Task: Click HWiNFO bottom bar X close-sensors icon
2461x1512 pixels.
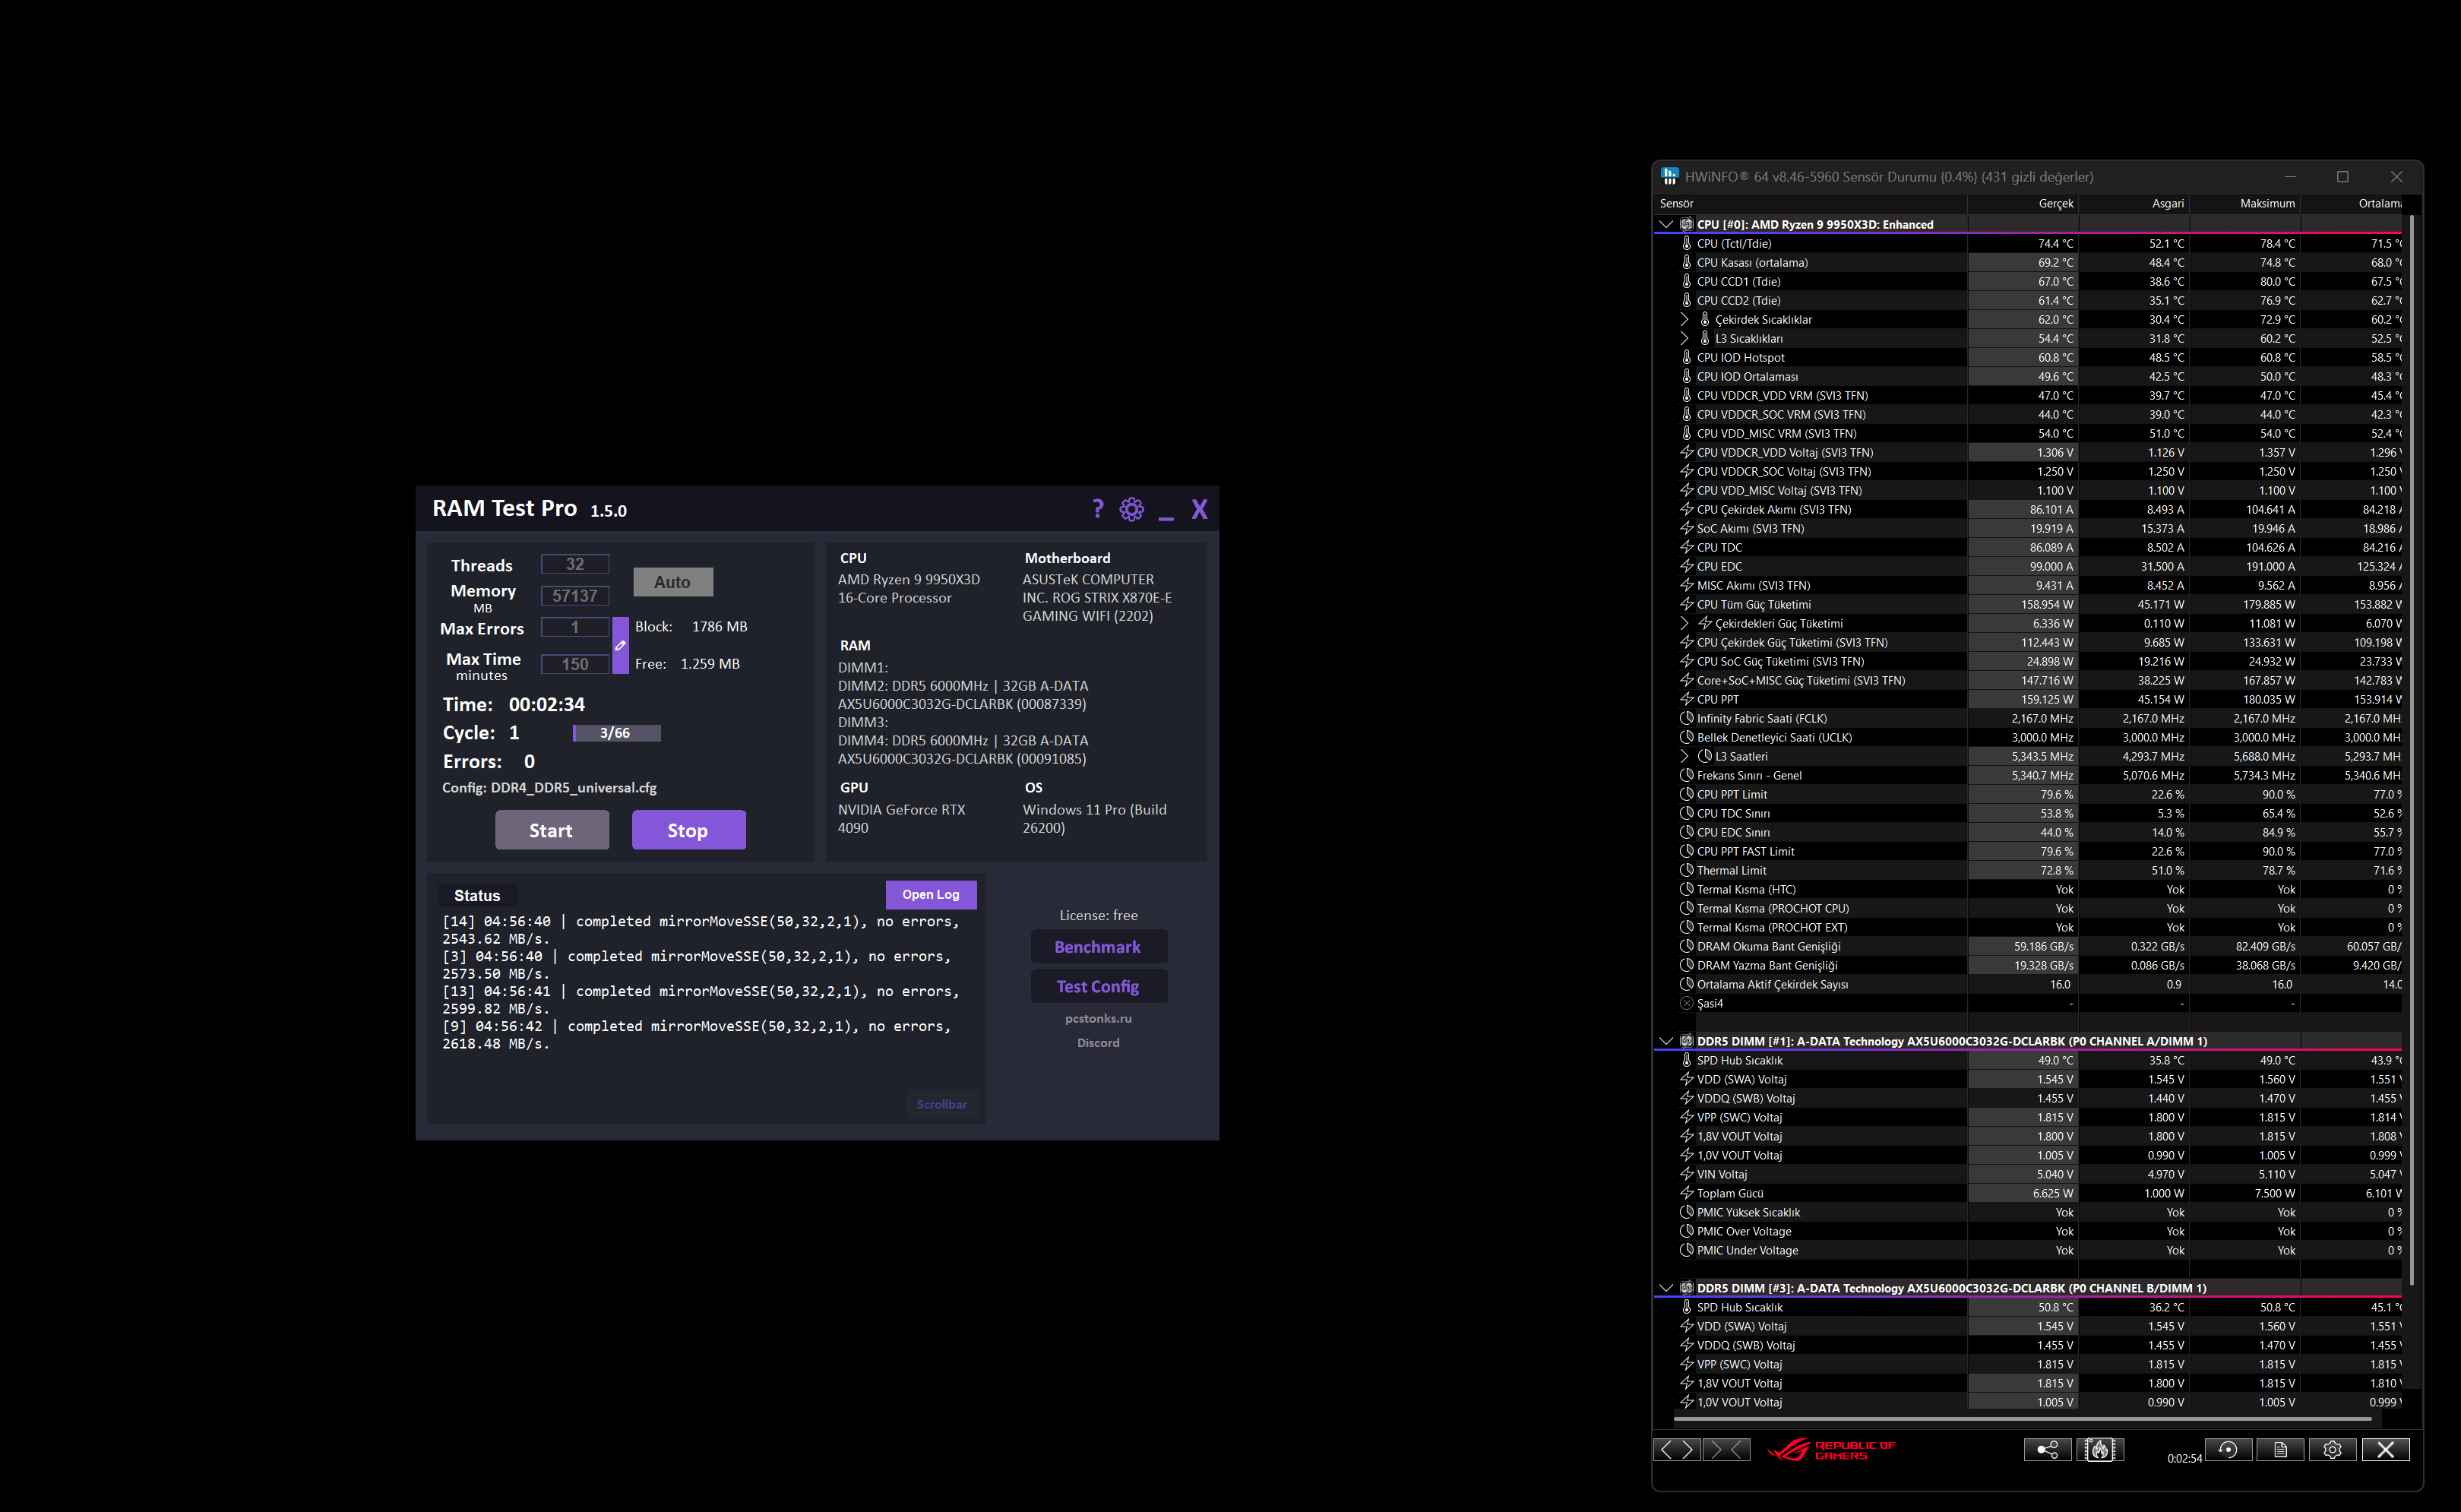Action: (x=2385, y=1449)
